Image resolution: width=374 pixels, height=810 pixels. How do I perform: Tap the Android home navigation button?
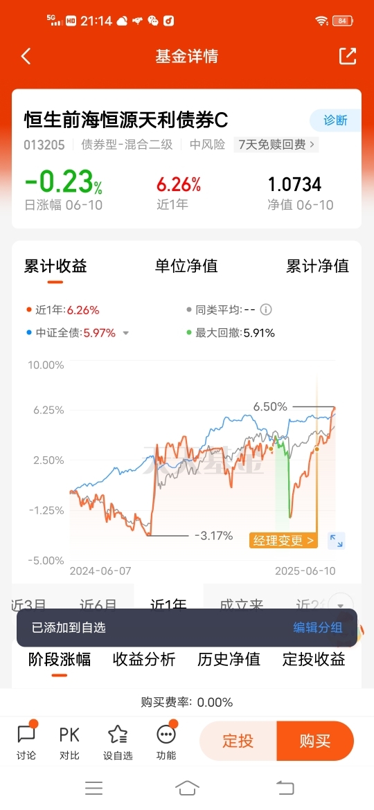coord(187,788)
